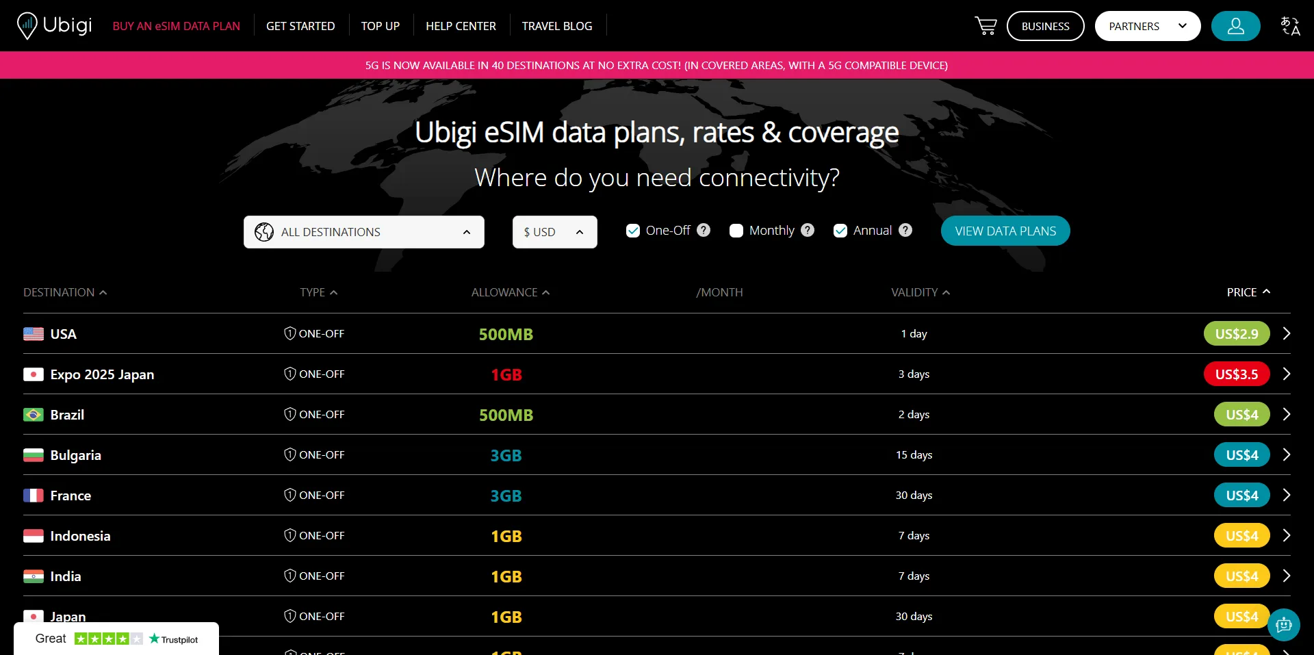Image resolution: width=1314 pixels, height=655 pixels.
Task: Open the Help Center
Action: click(x=461, y=26)
